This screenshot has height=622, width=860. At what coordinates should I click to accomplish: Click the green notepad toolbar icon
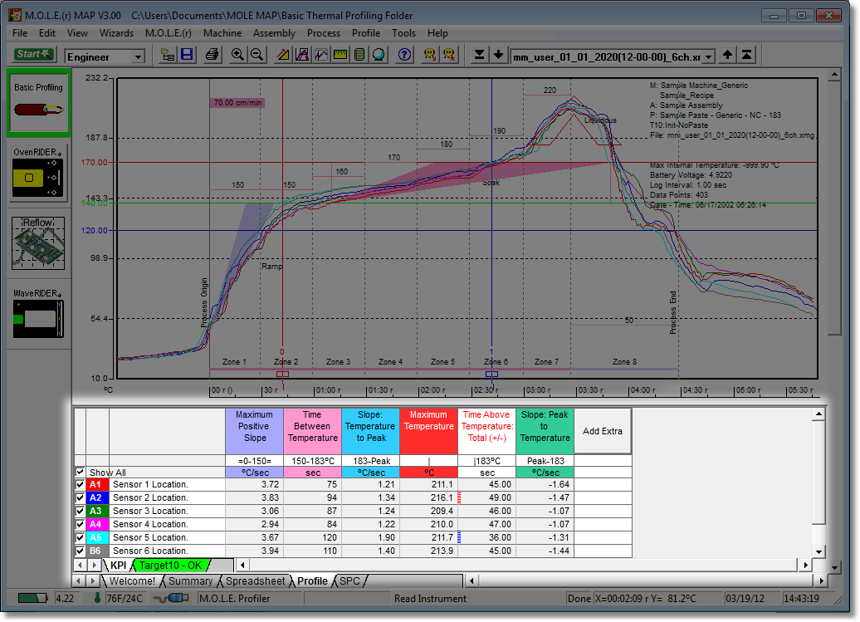(359, 55)
